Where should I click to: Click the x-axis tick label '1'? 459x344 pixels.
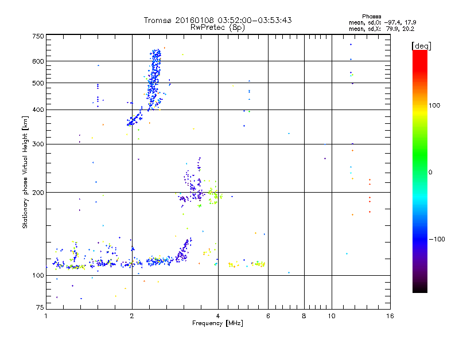click(x=46, y=316)
